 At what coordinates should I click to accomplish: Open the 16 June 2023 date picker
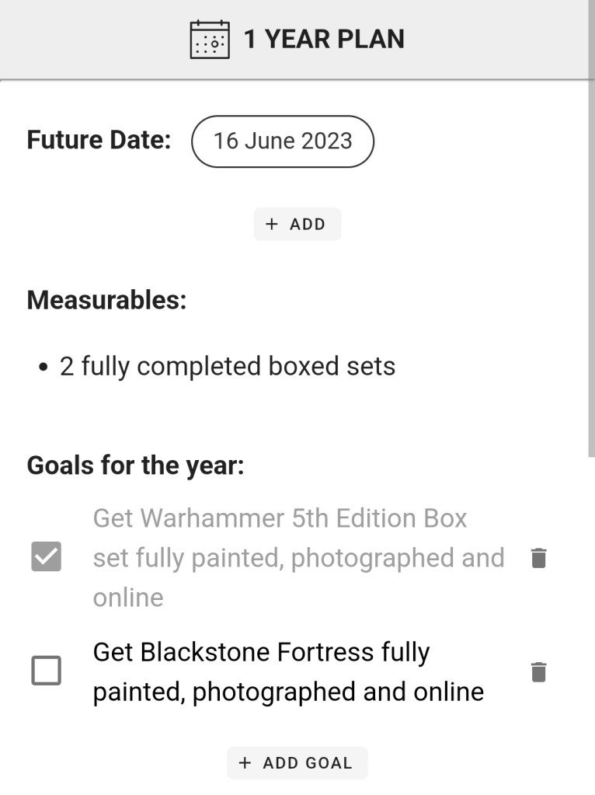pos(283,141)
